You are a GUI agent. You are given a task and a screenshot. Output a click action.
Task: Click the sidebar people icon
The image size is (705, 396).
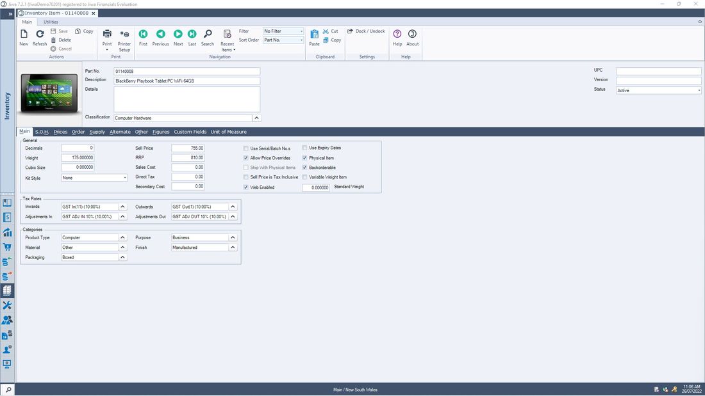coord(7,320)
